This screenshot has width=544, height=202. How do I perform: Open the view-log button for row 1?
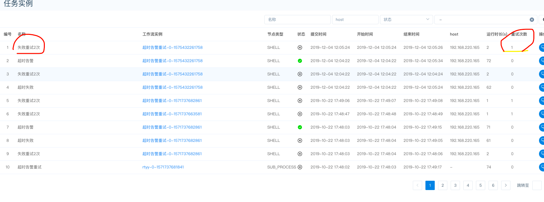pyautogui.click(x=542, y=48)
